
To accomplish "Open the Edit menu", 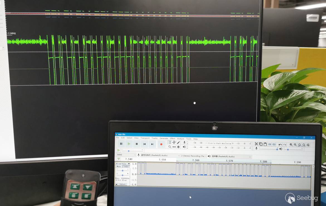I will pyautogui.click(x=123, y=138).
